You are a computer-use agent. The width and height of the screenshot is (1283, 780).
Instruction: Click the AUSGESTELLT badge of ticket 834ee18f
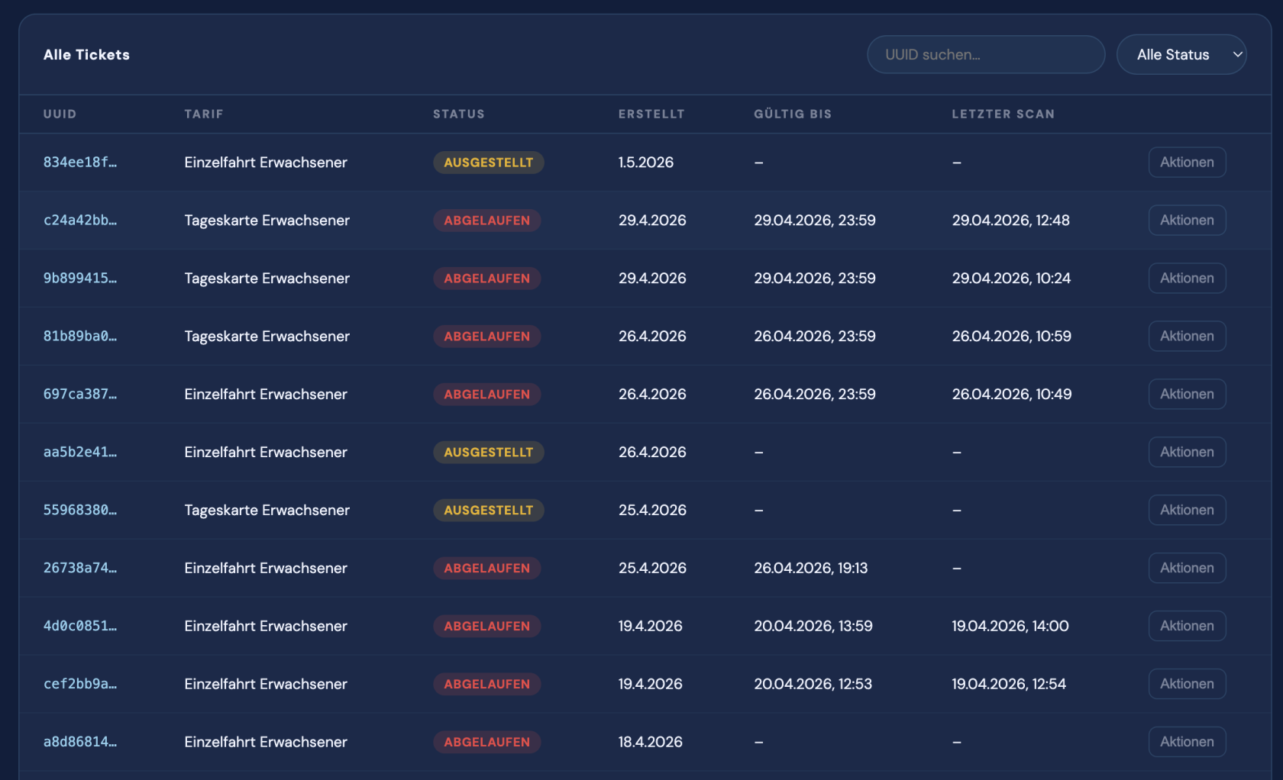click(489, 163)
